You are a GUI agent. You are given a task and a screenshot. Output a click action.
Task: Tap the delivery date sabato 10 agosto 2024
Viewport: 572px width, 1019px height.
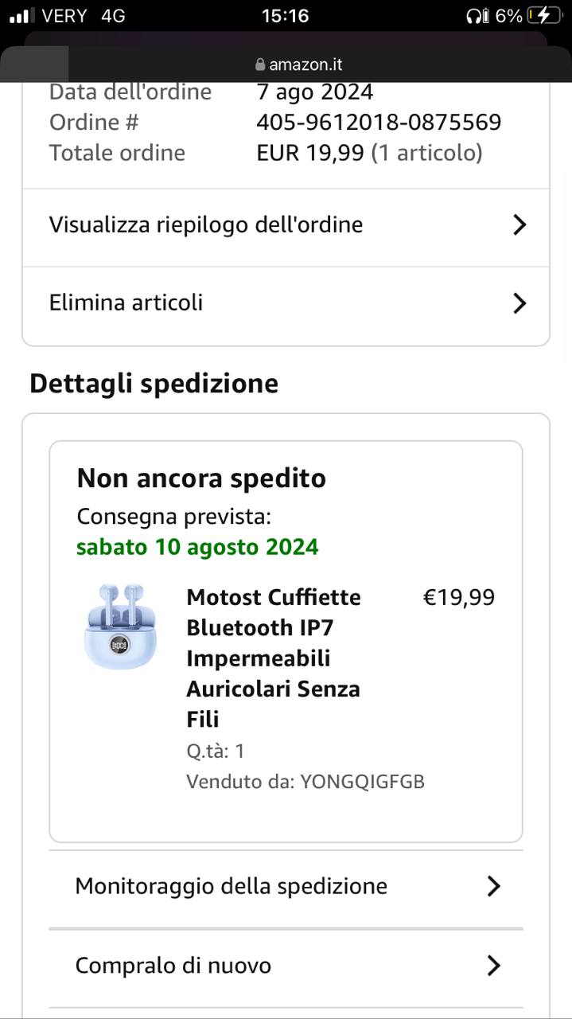tap(197, 548)
